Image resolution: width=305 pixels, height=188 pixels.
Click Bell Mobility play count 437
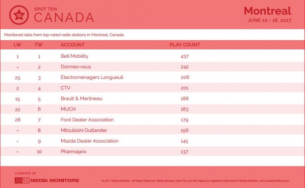pos(184,56)
